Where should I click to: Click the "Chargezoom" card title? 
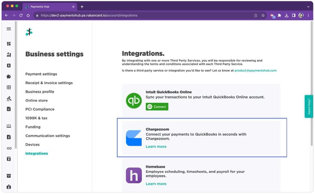[x=158, y=129]
